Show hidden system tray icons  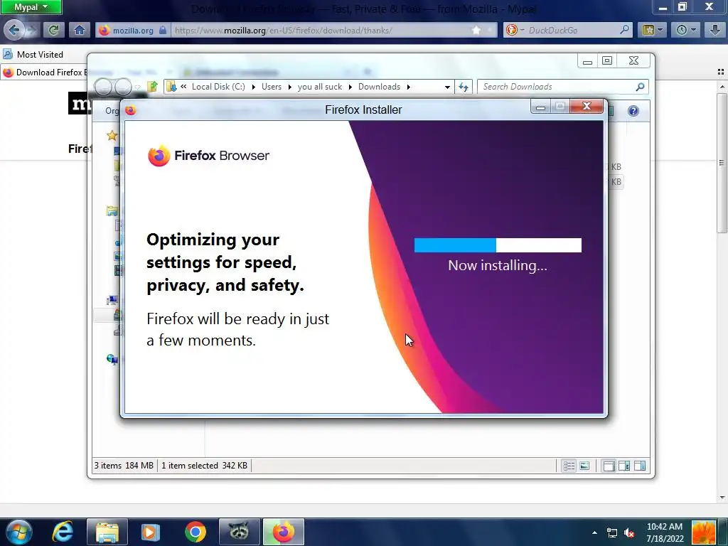coord(594,532)
